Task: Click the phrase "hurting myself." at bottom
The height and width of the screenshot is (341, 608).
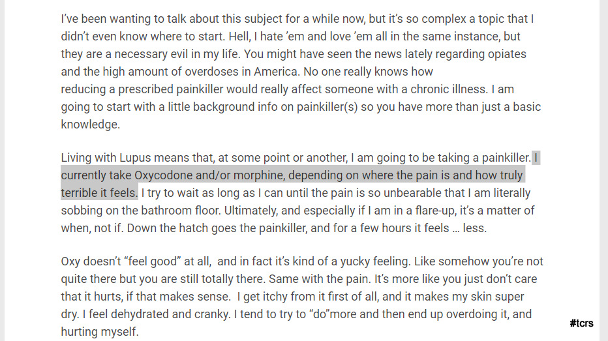Action: coord(100,332)
